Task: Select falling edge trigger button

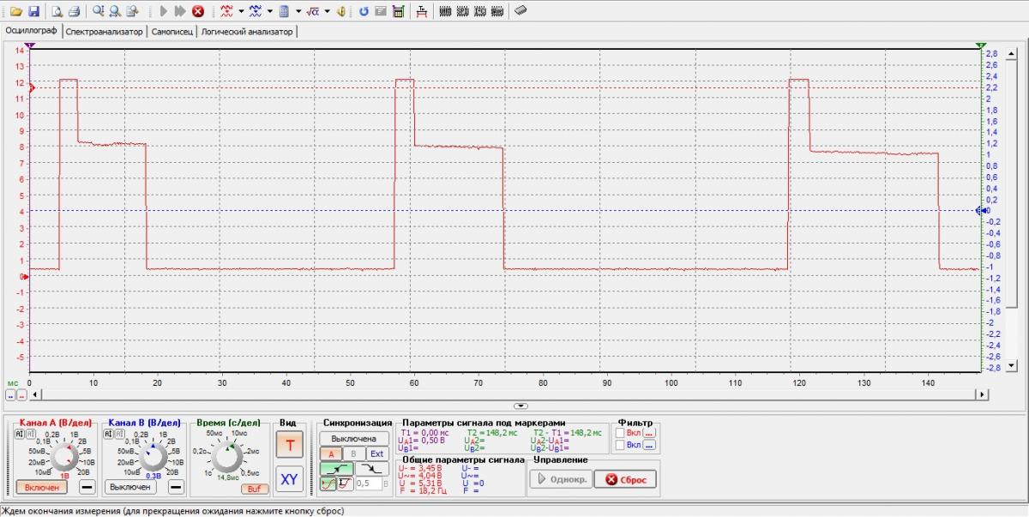Action: 372,469
